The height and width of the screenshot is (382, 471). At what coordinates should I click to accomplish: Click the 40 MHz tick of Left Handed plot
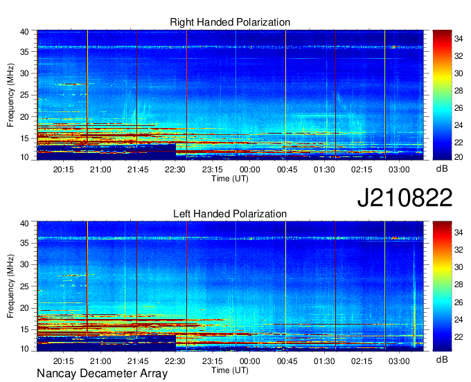pyautogui.click(x=24, y=223)
